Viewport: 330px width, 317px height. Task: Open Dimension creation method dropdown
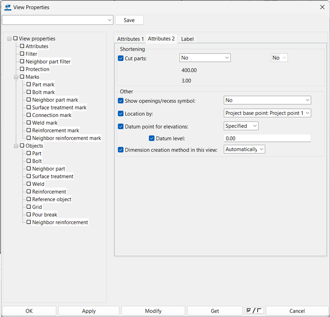pos(244,150)
